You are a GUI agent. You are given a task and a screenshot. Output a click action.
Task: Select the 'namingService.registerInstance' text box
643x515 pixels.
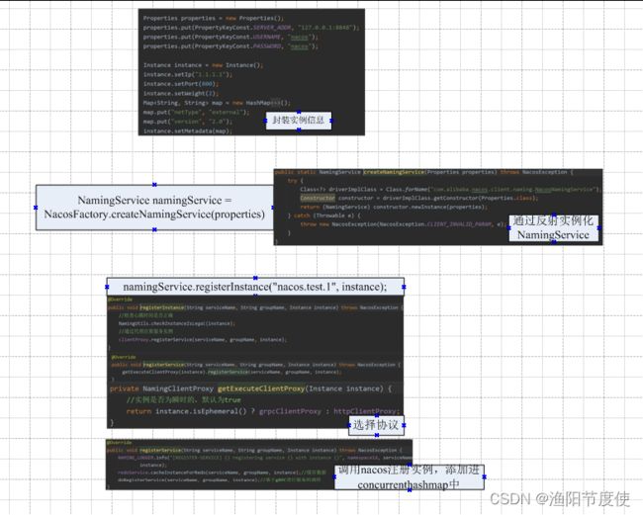pyautogui.click(x=255, y=287)
